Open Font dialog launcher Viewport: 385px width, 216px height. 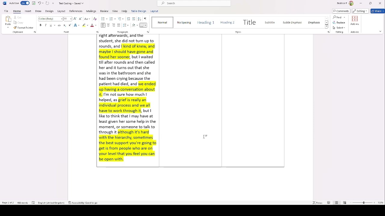click(x=97, y=32)
